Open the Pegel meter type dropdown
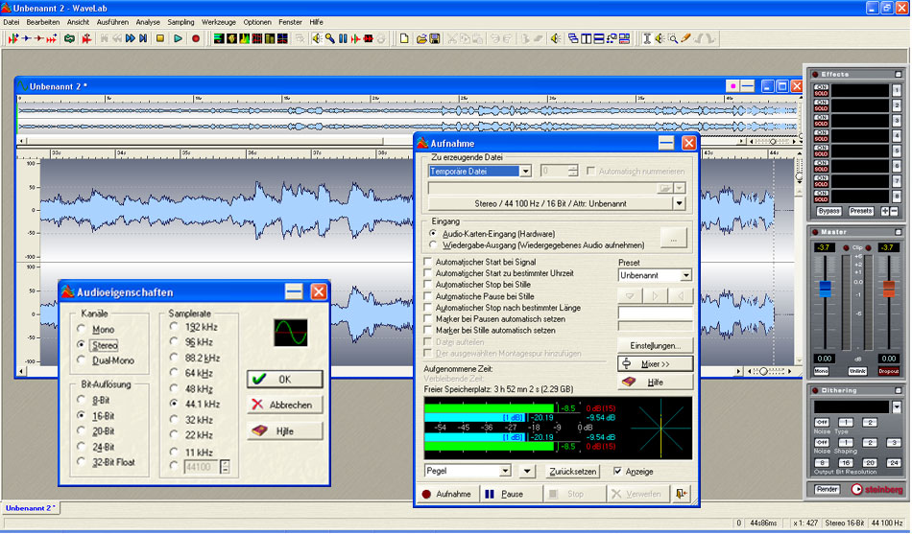The height and width of the screenshot is (534, 912). (505, 471)
